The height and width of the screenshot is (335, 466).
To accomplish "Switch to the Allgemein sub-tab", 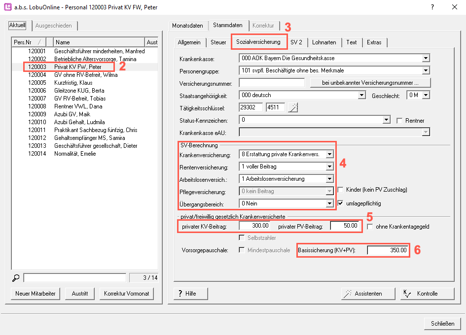I will (x=189, y=42).
